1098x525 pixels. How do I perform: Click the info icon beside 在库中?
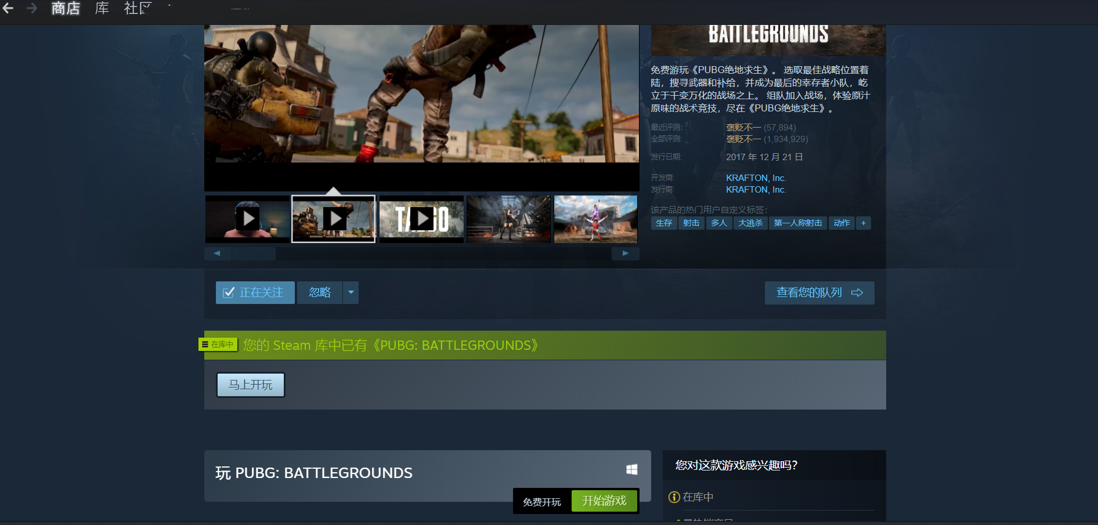click(x=674, y=497)
